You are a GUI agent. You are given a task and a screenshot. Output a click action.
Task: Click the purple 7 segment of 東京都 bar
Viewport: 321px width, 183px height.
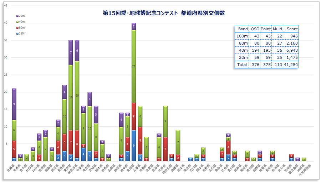(71, 52)
